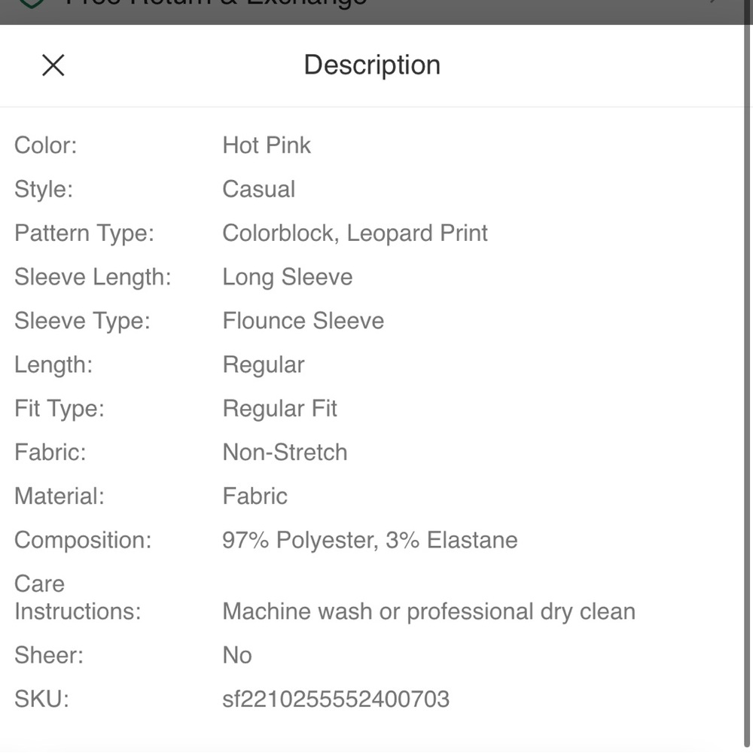This screenshot has height=753, width=753.
Task: Select the Machine wash care instructions text
Action: pyautogui.click(x=429, y=611)
